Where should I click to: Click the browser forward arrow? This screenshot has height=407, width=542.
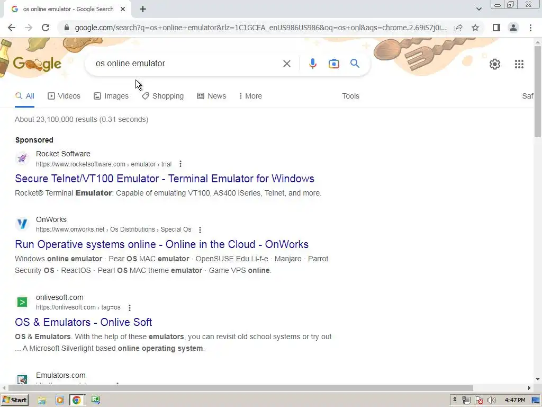pyautogui.click(x=29, y=28)
